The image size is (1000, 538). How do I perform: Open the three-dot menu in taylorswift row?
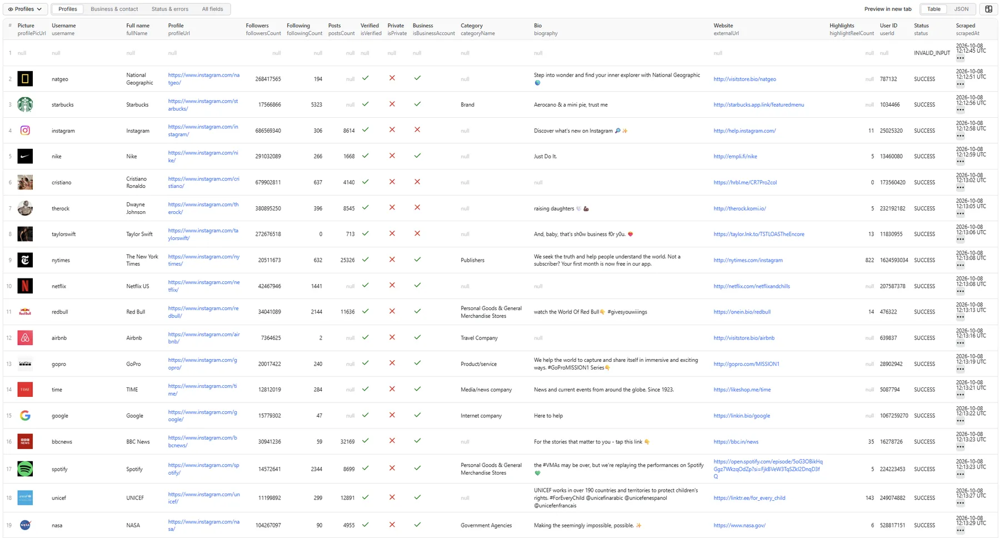point(960,240)
